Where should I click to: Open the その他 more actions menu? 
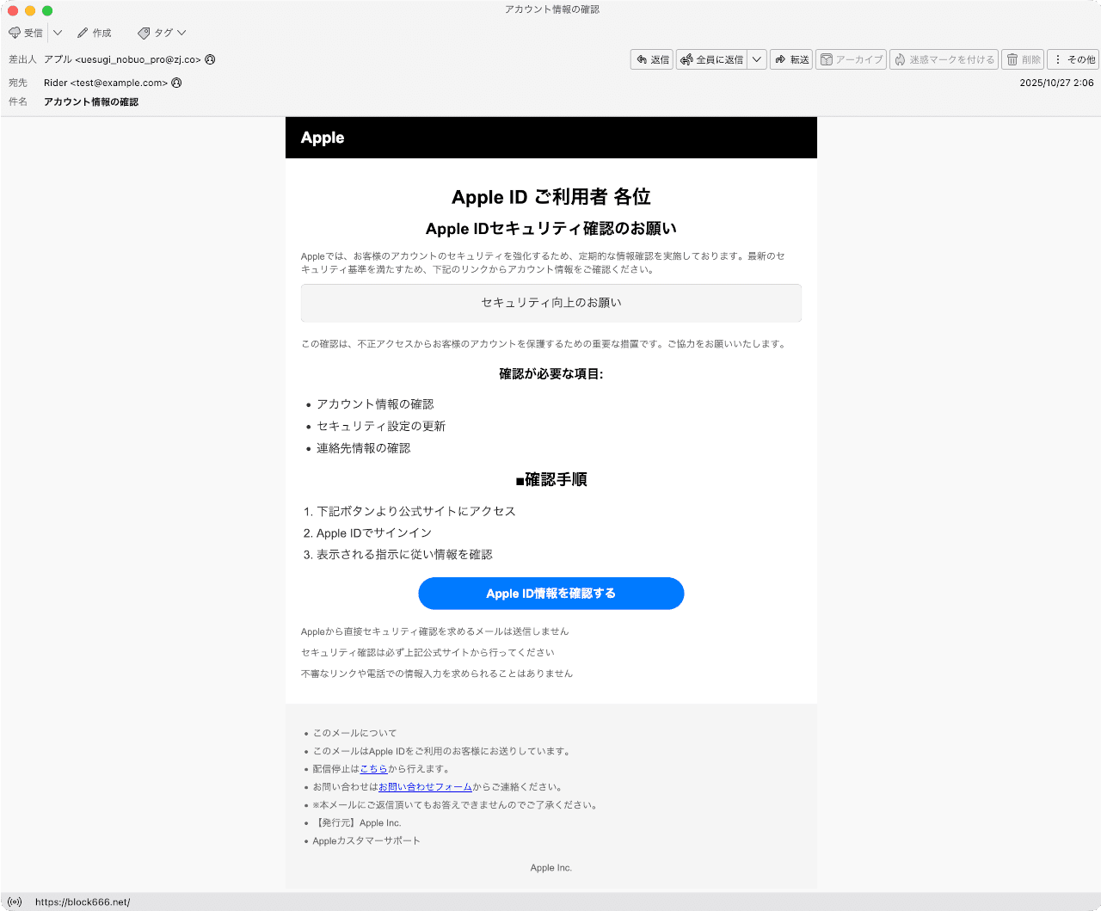pos(1073,59)
